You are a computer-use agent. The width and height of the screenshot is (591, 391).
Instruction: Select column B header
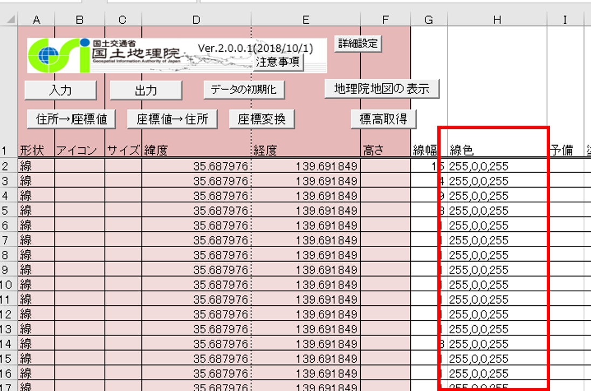click(79, 19)
